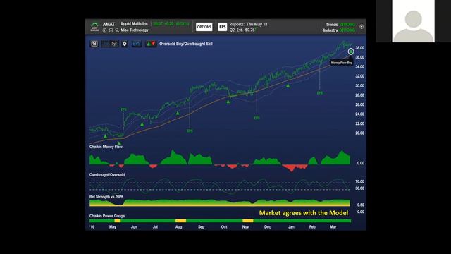
Task: Switch chart to 1yr range
Action: [106, 44]
